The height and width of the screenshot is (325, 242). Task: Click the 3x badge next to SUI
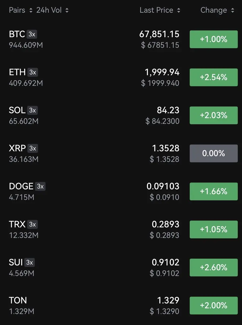[x=29, y=262]
